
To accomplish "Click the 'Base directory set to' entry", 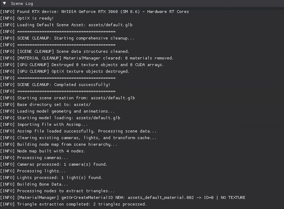I will 54,105.
